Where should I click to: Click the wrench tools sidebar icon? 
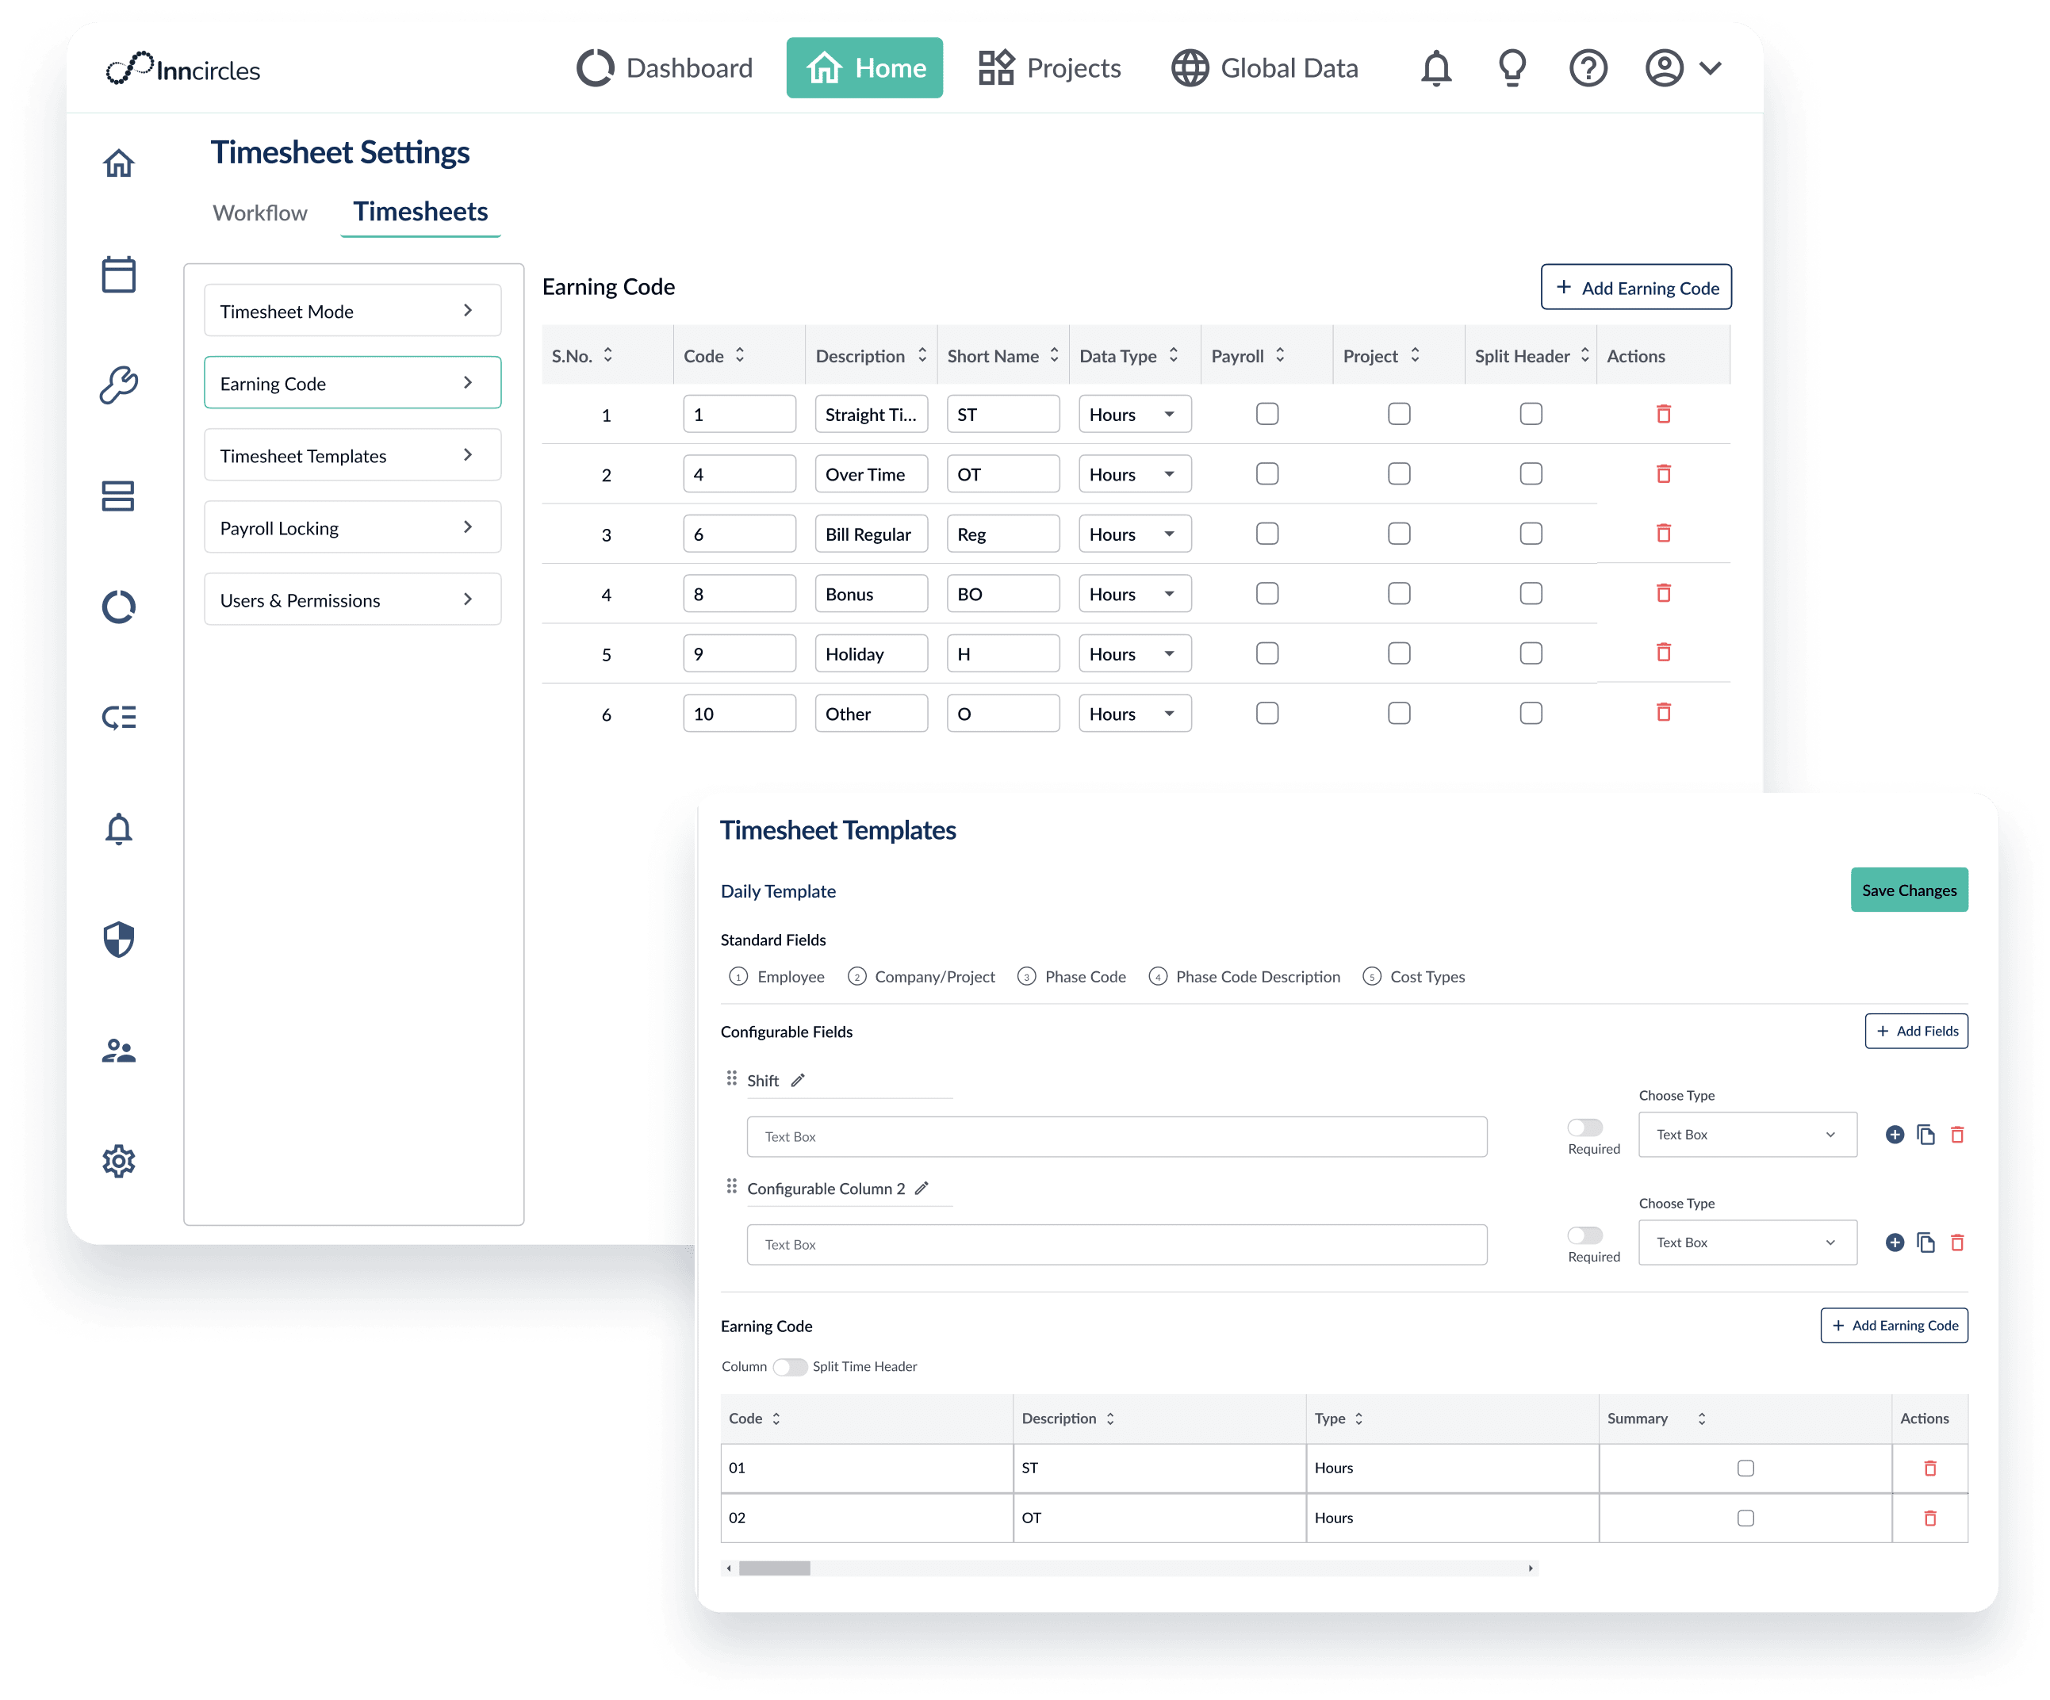(119, 385)
